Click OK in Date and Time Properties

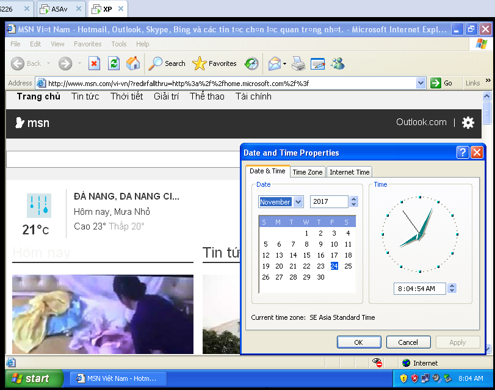(x=359, y=342)
